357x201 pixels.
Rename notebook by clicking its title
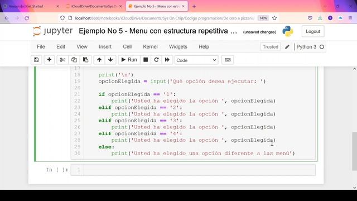coord(158,31)
